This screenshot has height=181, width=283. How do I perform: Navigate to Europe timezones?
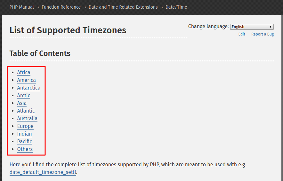(25, 126)
